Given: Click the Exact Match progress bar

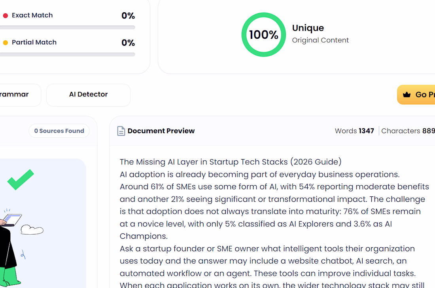Looking at the screenshot, I should (x=67, y=27).
